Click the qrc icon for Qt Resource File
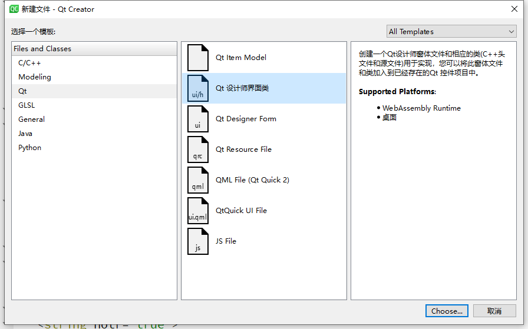The width and height of the screenshot is (528, 329). (x=198, y=149)
